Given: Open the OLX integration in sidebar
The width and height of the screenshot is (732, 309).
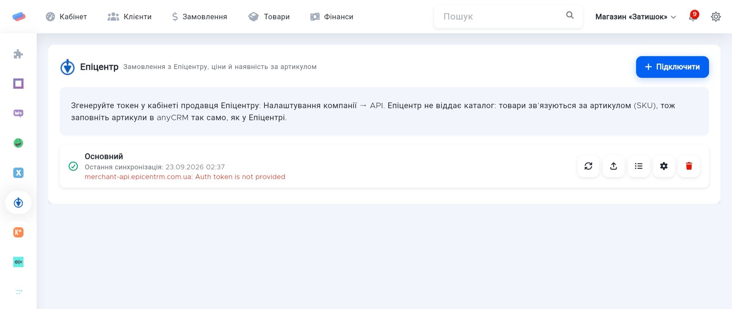Looking at the screenshot, I should tap(18, 262).
